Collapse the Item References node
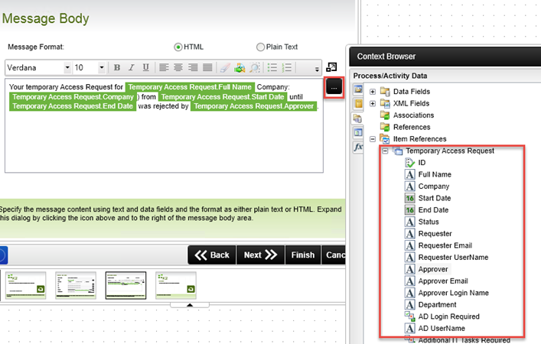The image size is (541, 344). pos(373,139)
